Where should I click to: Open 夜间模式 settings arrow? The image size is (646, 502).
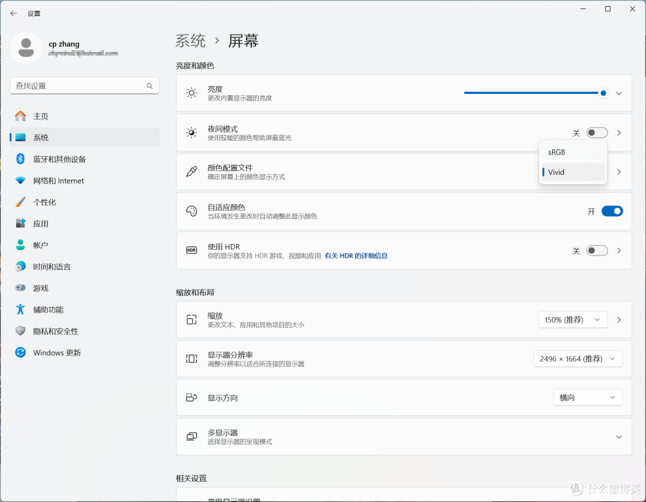pos(619,133)
